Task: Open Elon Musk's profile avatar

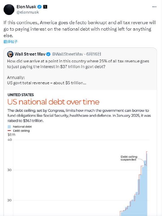Action: click(9, 9)
